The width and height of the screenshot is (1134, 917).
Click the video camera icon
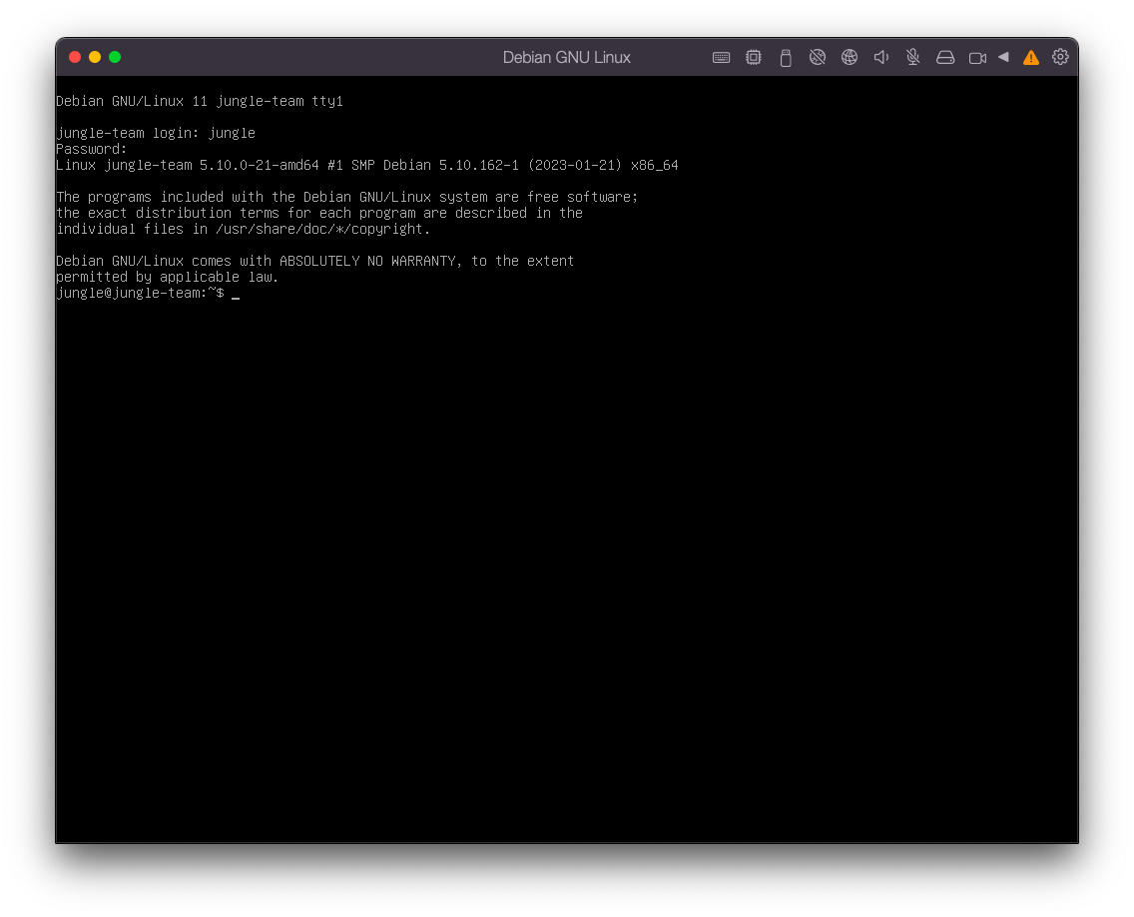(977, 58)
